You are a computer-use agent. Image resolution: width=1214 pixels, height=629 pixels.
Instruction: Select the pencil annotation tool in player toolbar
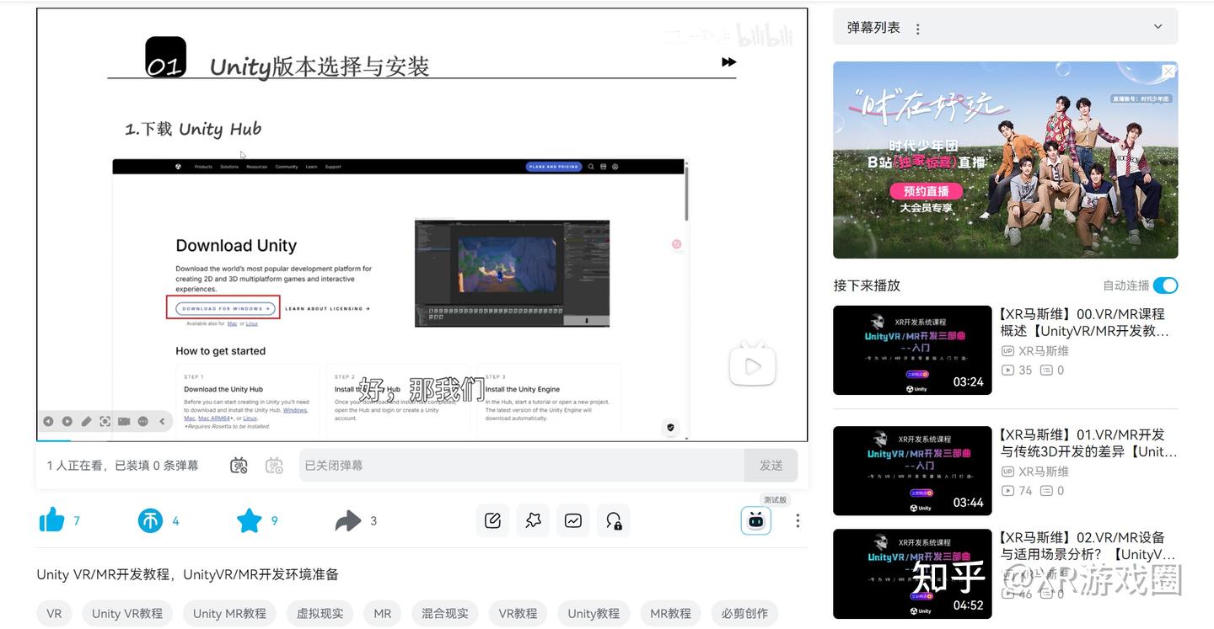(x=87, y=421)
